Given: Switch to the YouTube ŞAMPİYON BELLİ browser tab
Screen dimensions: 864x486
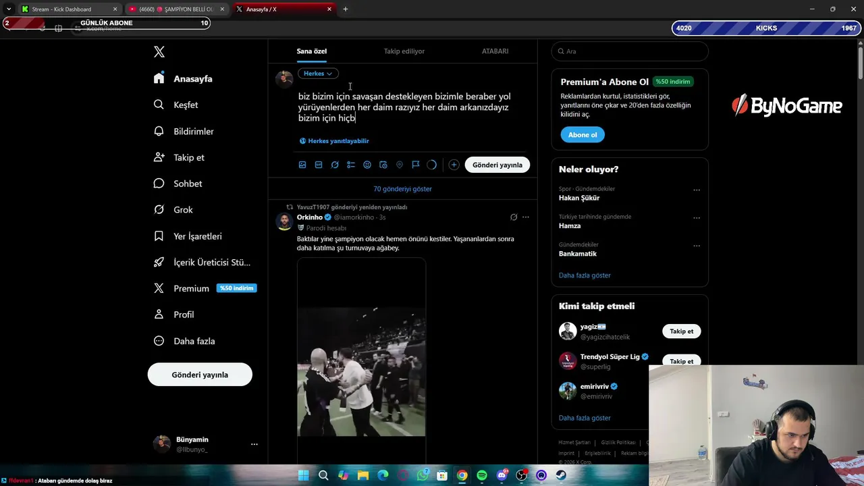Looking at the screenshot, I should pos(177,9).
